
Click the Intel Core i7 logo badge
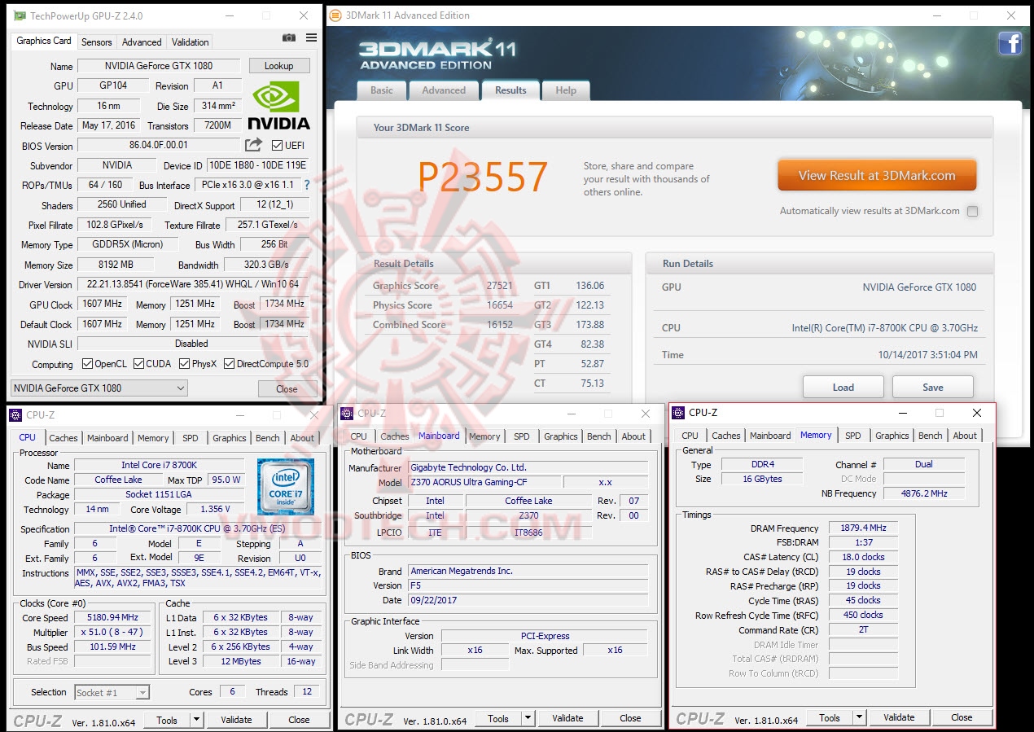click(x=285, y=487)
